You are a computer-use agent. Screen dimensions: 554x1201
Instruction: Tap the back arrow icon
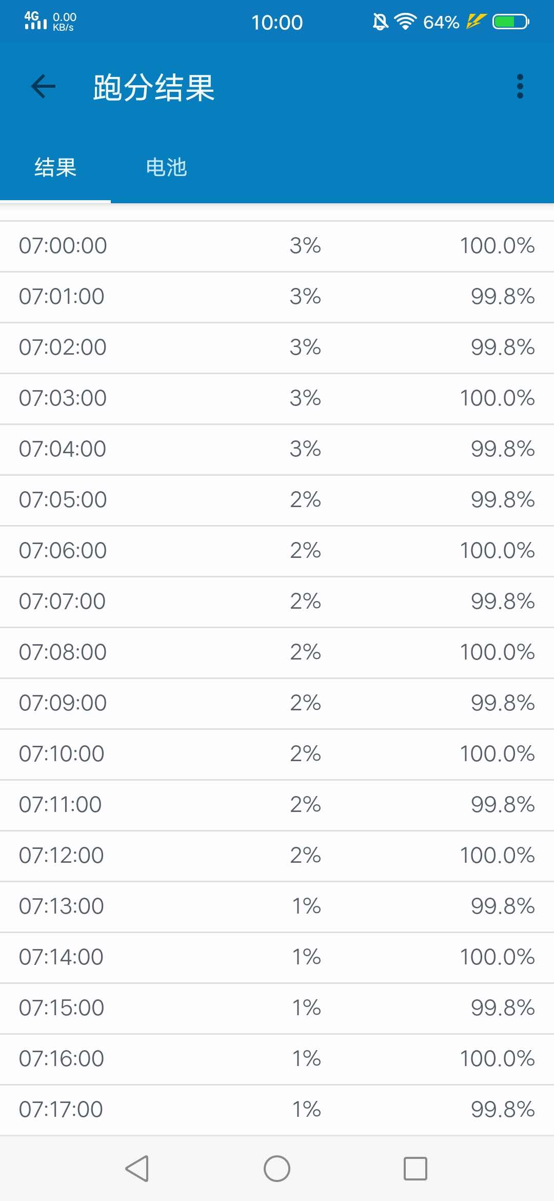pos(43,86)
